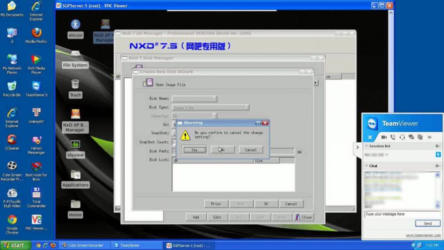Launch TeamViewer 8 desktop shortcut
The width and height of the screenshot is (444, 250).
36,89
